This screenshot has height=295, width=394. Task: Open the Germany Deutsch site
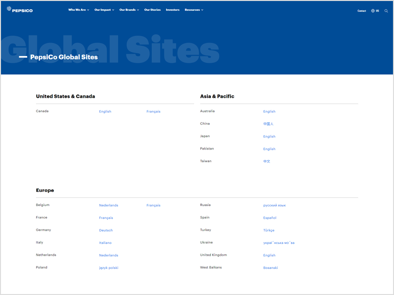tap(106, 230)
